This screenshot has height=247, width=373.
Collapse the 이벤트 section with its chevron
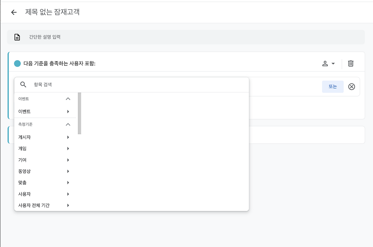(x=68, y=99)
